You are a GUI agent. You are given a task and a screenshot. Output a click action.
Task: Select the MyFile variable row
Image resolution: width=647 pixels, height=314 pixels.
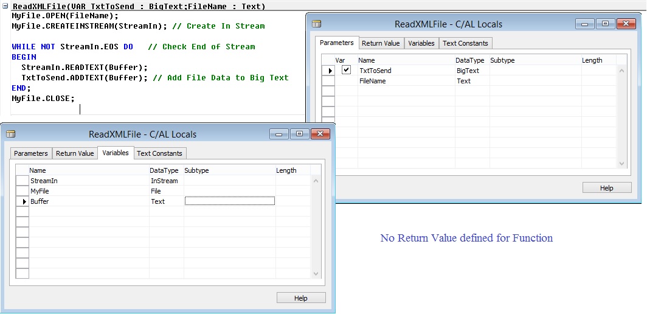(88, 191)
